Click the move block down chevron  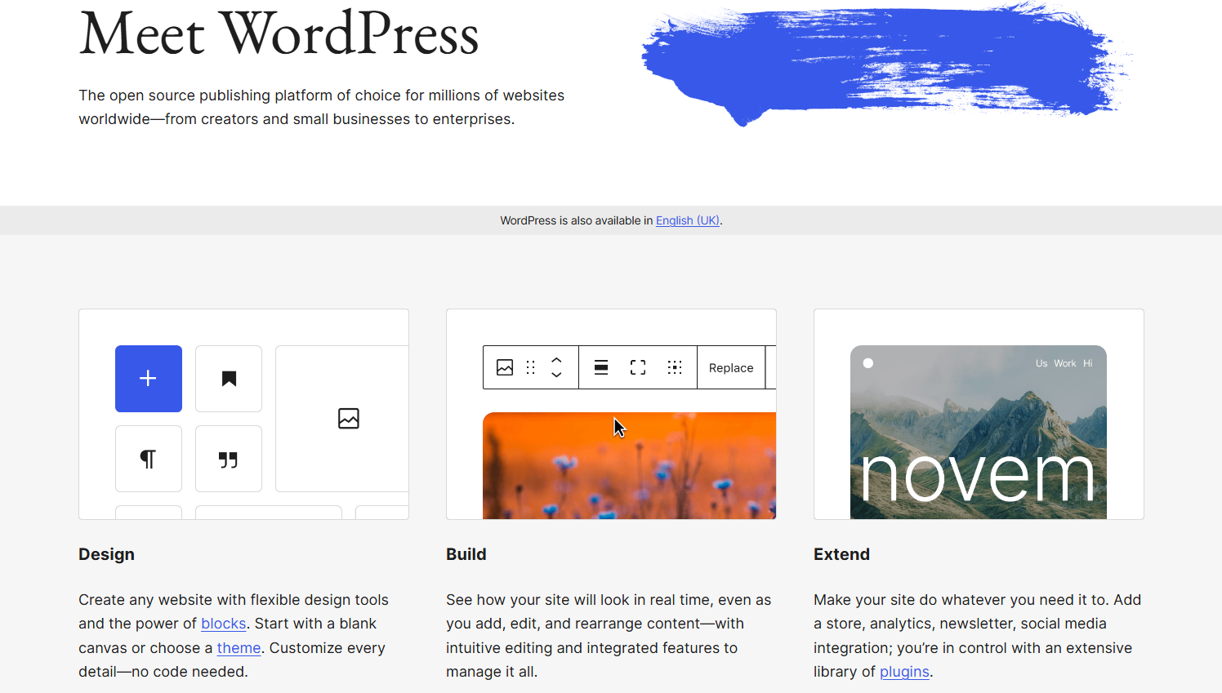pyautogui.click(x=555, y=374)
